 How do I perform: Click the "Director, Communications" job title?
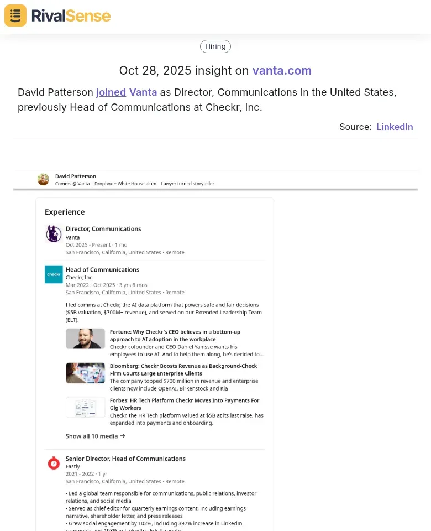(x=103, y=228)
